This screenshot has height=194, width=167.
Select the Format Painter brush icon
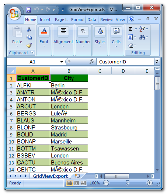coord(29,45)
